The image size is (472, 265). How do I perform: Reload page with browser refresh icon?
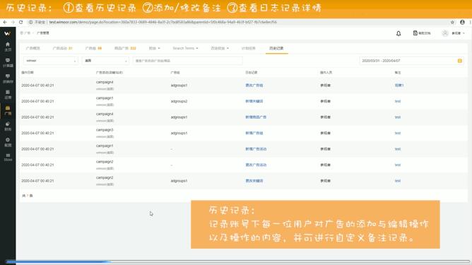coord(20,22)
